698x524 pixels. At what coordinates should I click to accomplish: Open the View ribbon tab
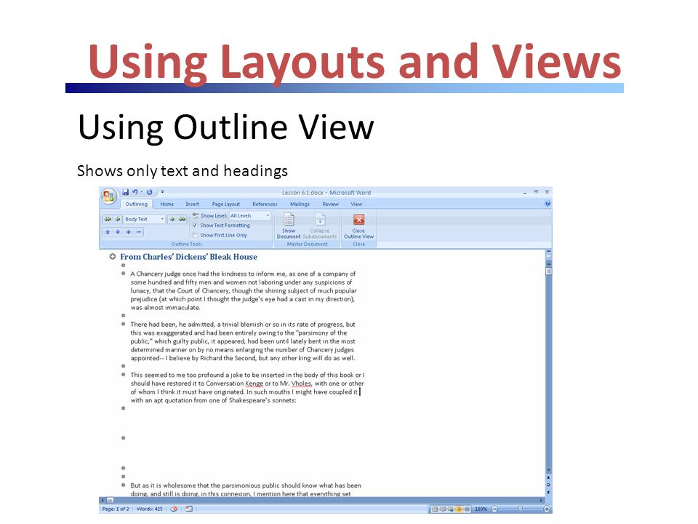point(356,204)
